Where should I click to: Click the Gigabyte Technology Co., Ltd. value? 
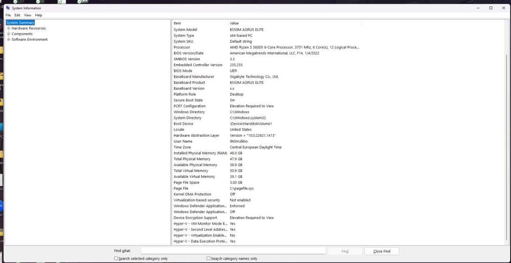(x=254, y=77)
